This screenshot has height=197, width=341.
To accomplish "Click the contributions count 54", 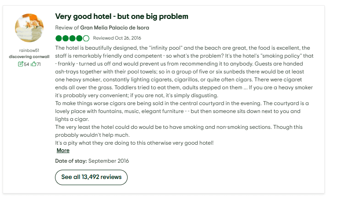I will click(26, 64).
